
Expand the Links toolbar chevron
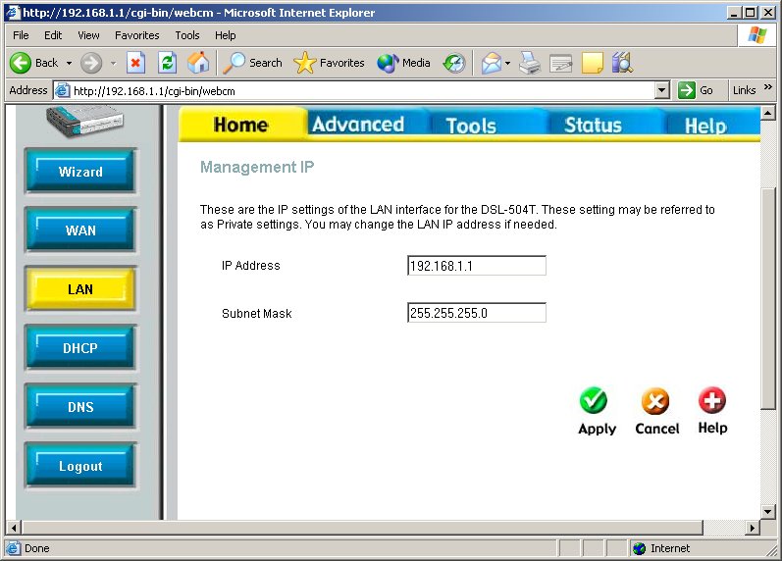pos(768,86)
